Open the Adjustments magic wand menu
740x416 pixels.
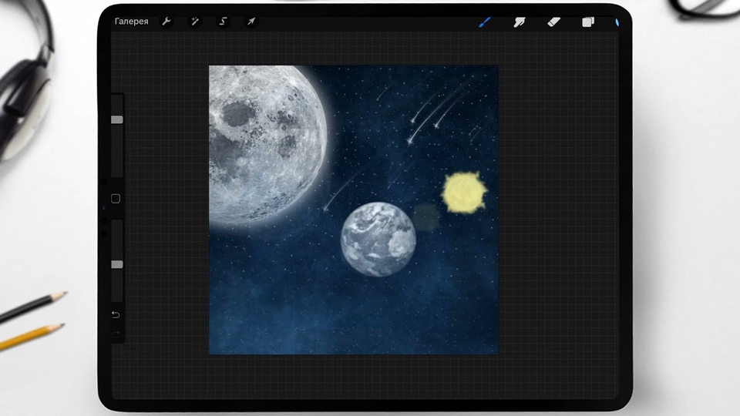[x=194, y=22]
